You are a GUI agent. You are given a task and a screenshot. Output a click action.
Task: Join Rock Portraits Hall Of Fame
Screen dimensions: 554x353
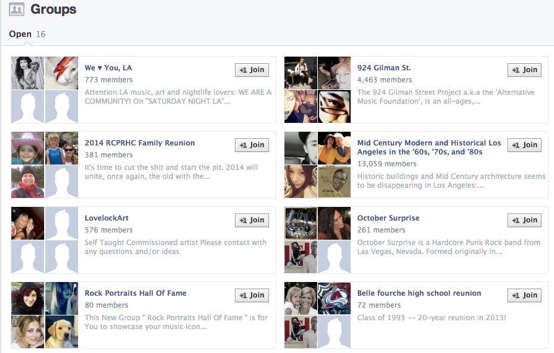point(252,295)
